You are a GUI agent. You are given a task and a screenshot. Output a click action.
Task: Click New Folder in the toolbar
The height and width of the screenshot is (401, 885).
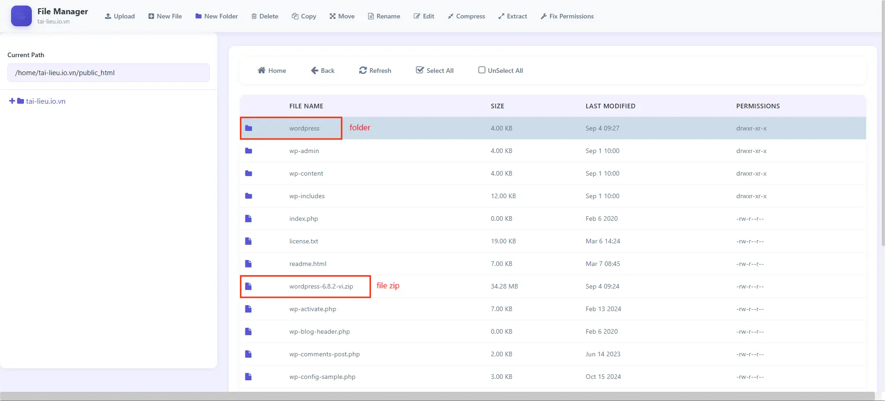coord(217,16)
